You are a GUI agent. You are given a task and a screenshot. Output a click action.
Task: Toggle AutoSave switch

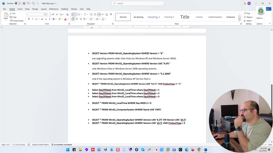coord(17,3)
